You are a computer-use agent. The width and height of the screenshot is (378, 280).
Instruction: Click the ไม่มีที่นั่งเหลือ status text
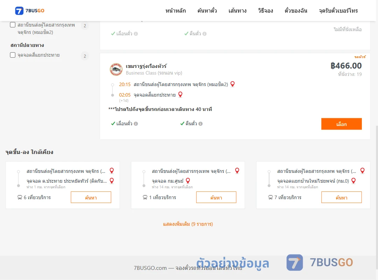[x=348, y=29]
